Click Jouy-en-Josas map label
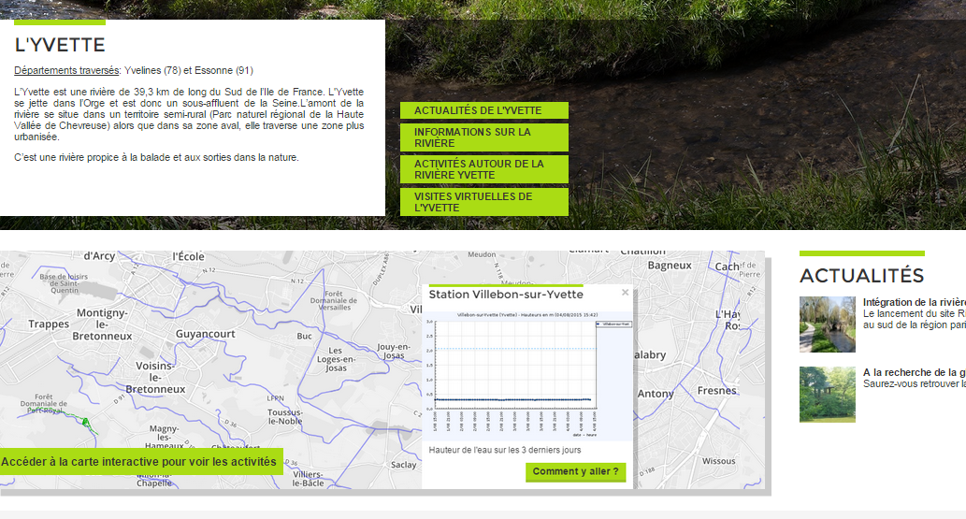The image size is (966, 519). tap(394, 351)
